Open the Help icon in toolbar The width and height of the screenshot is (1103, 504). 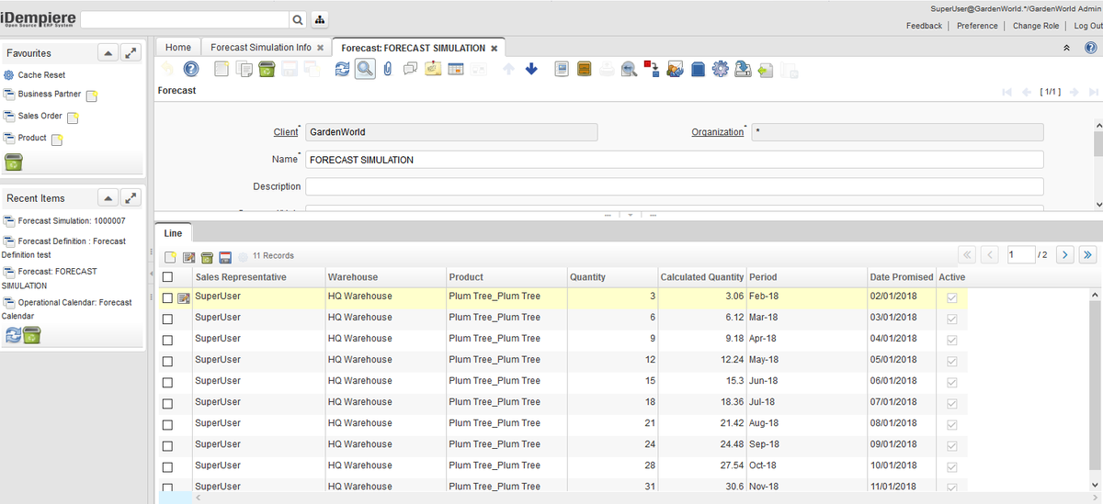[191, 69]
